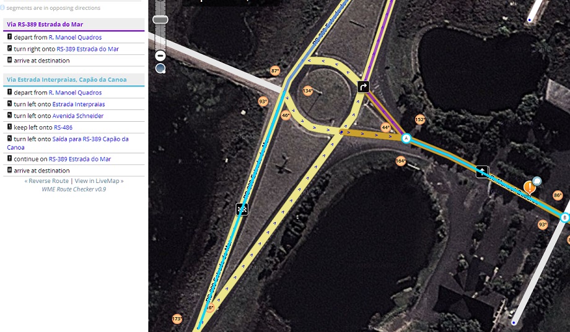Click the 164° junction angle badge

tap(401, 161)
